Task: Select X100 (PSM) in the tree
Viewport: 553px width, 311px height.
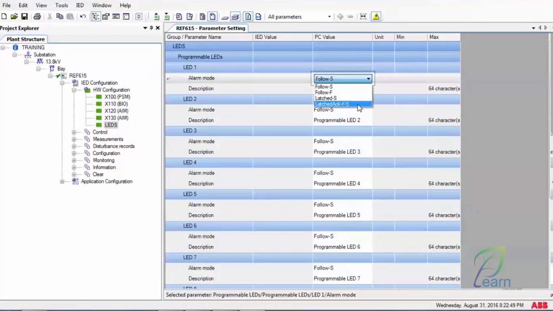Action: tap(117, 97)
